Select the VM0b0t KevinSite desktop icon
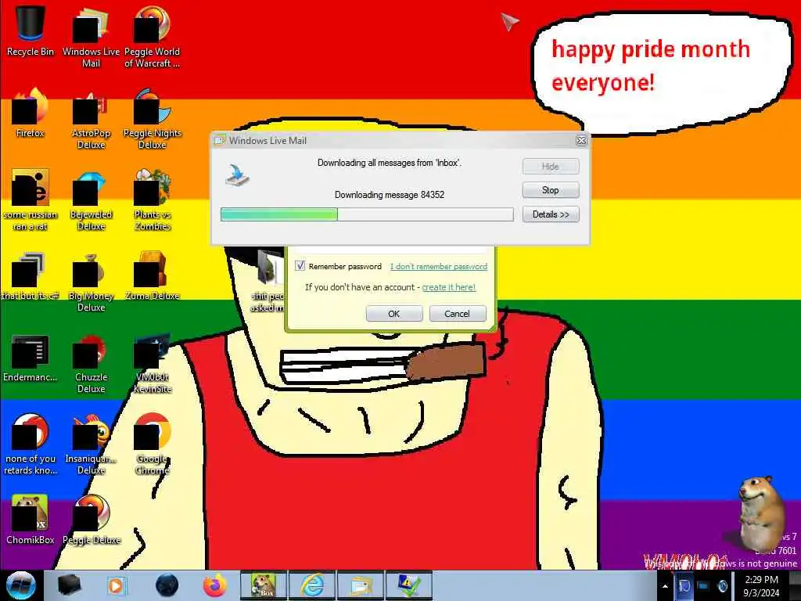 152,363
